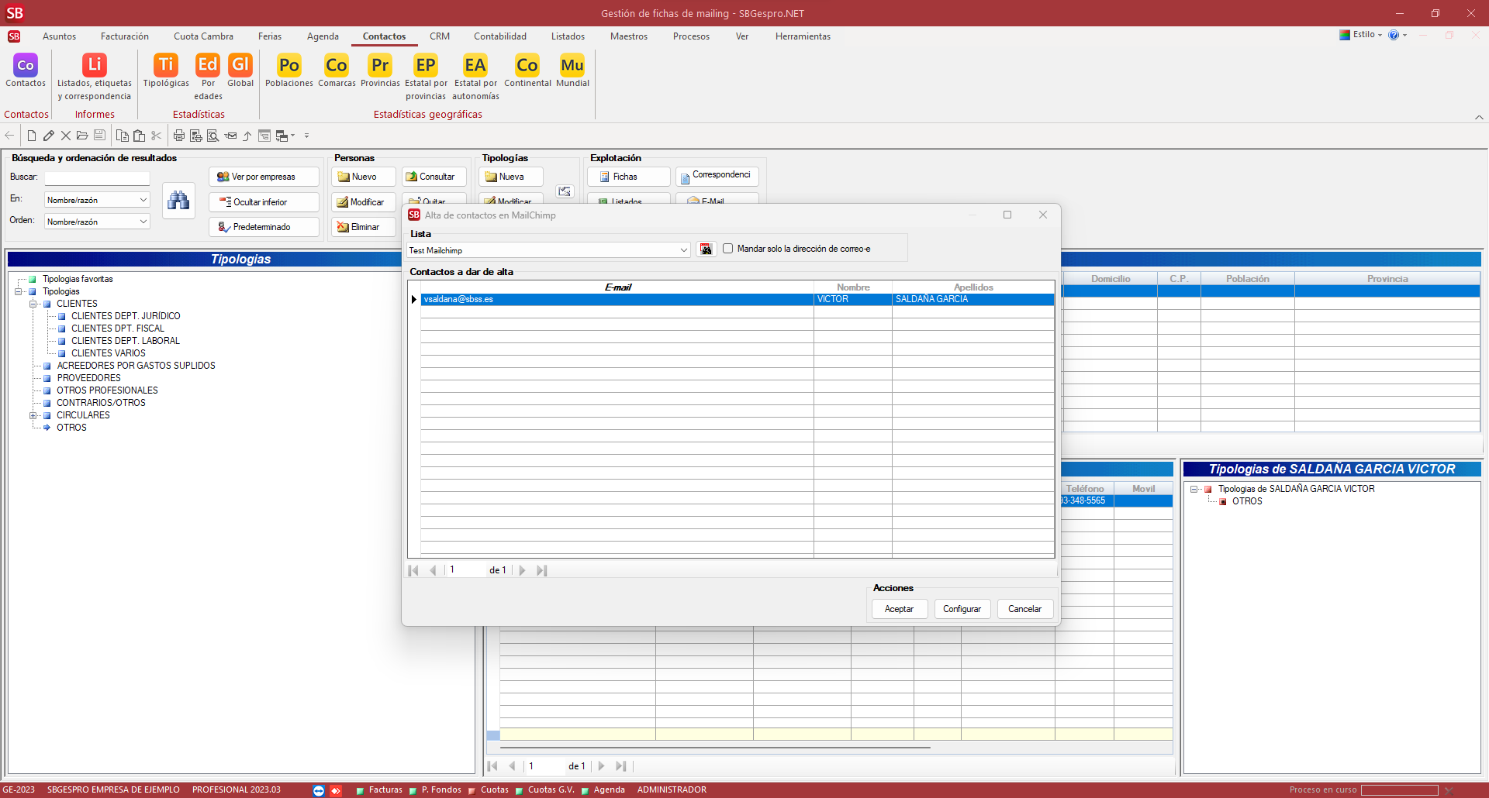Open the Facturación menu tab
The height and width of the screenshot is (798, 1489).
click(124, 36)
